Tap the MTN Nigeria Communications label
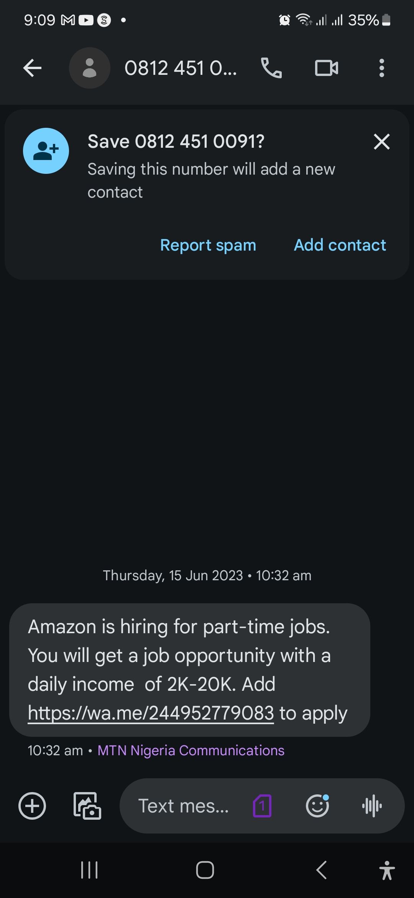414x898 pixels. coord(191,751)
